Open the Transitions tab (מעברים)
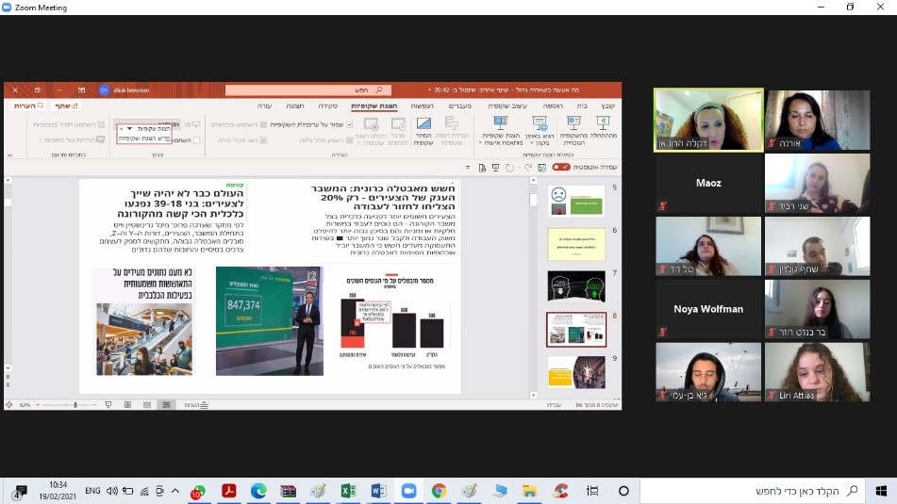This screenshot has width=897, height=504. (460, 106)
